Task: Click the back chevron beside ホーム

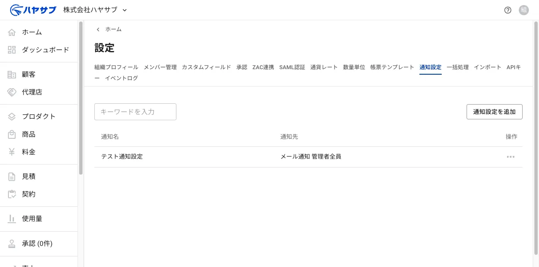Action: (x=98, y=30)
